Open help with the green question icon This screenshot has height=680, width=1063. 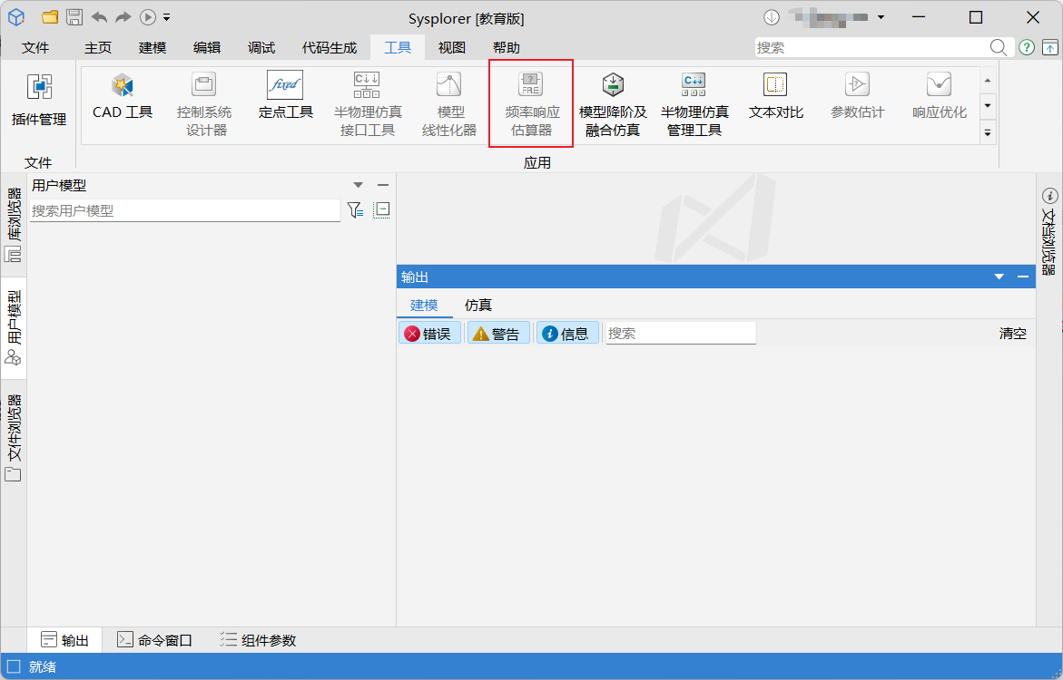pos(1027,47)
